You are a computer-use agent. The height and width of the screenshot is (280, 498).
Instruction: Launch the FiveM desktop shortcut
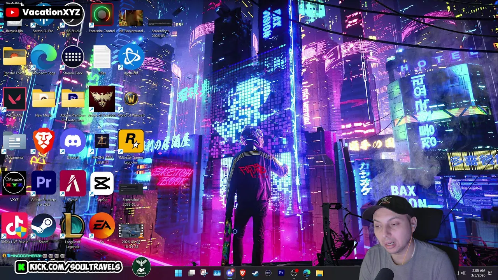73,187
